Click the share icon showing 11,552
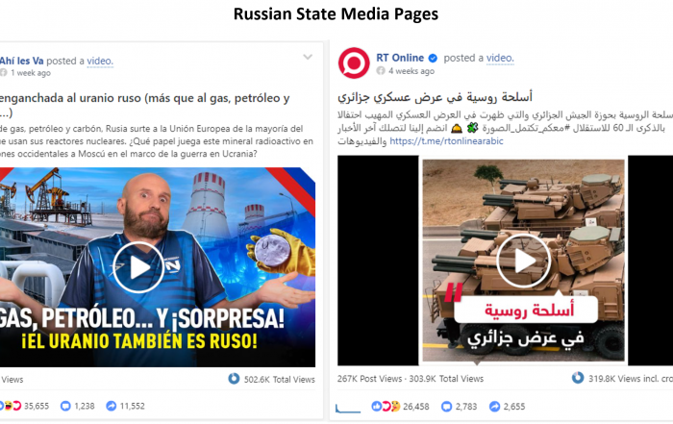673x424 pixels. coord(112,406)
